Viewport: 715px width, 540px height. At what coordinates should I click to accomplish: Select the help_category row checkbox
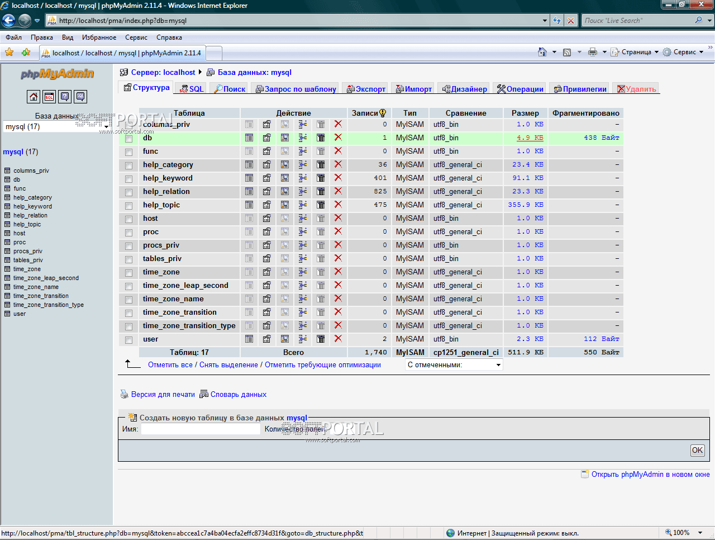pos(129,165)
